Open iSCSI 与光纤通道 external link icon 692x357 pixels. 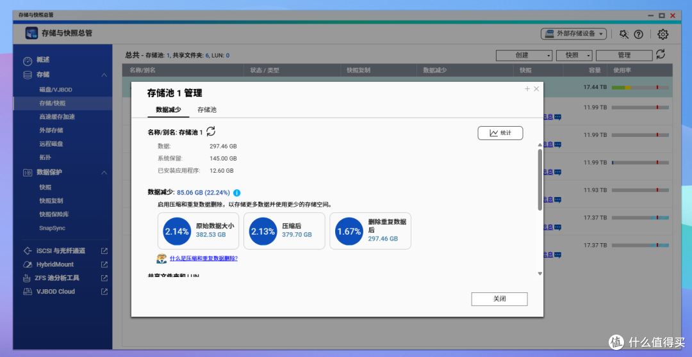(x=104, y=251)
